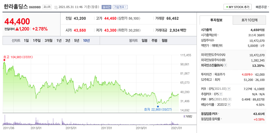The image size is (271, 133).
Task: Show 월봉 monthly candlestick chart
Action: [x=165, y=41]
